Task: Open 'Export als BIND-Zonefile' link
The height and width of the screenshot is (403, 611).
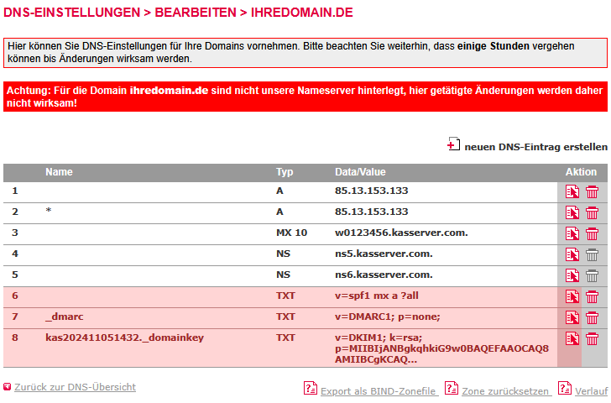Action: tap(379, 391)
